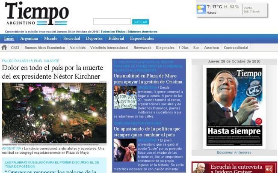The width and height of the screenshot is (278, 173).
Task: Click the speaker icon on the Graiver interview banner
Action: 269,169
